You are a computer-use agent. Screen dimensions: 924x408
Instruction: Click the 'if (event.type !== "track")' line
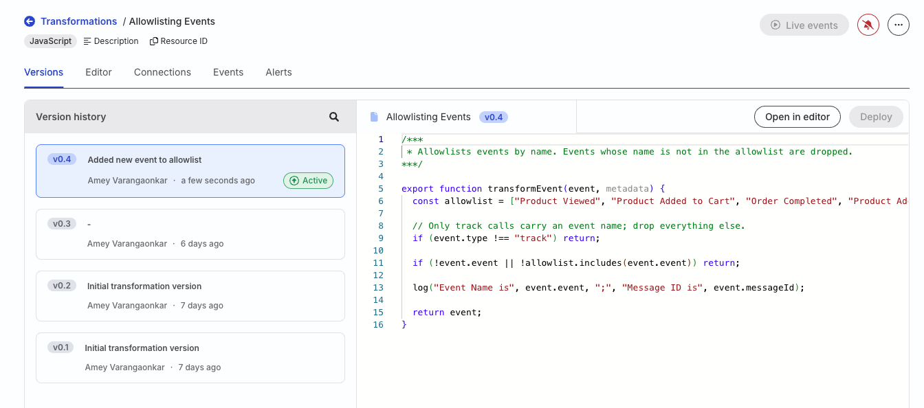pyautogui.click(x=506, y=238)
